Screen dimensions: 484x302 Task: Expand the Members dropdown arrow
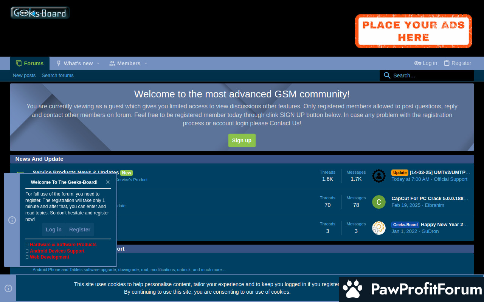146,63
